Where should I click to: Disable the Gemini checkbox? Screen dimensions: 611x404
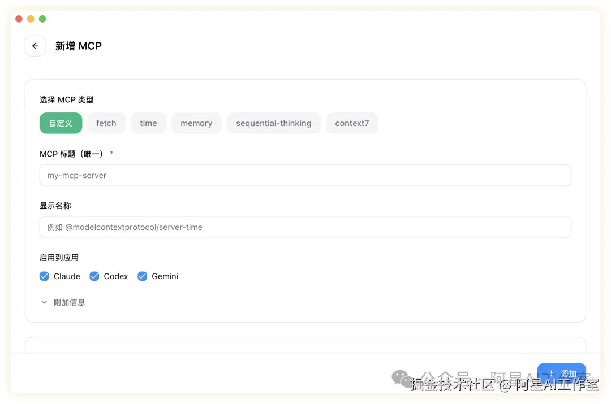(142, 276)
